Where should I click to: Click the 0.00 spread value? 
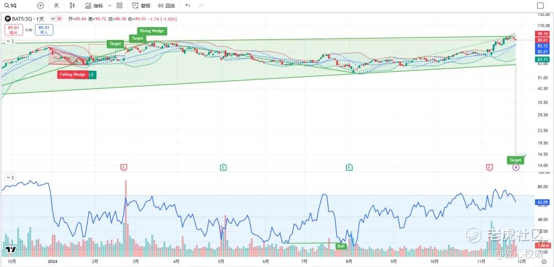[29, 30]
